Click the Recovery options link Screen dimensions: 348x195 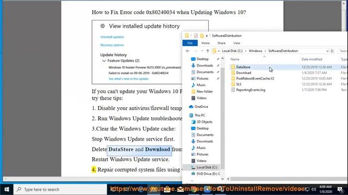click(x=112, y=45)
